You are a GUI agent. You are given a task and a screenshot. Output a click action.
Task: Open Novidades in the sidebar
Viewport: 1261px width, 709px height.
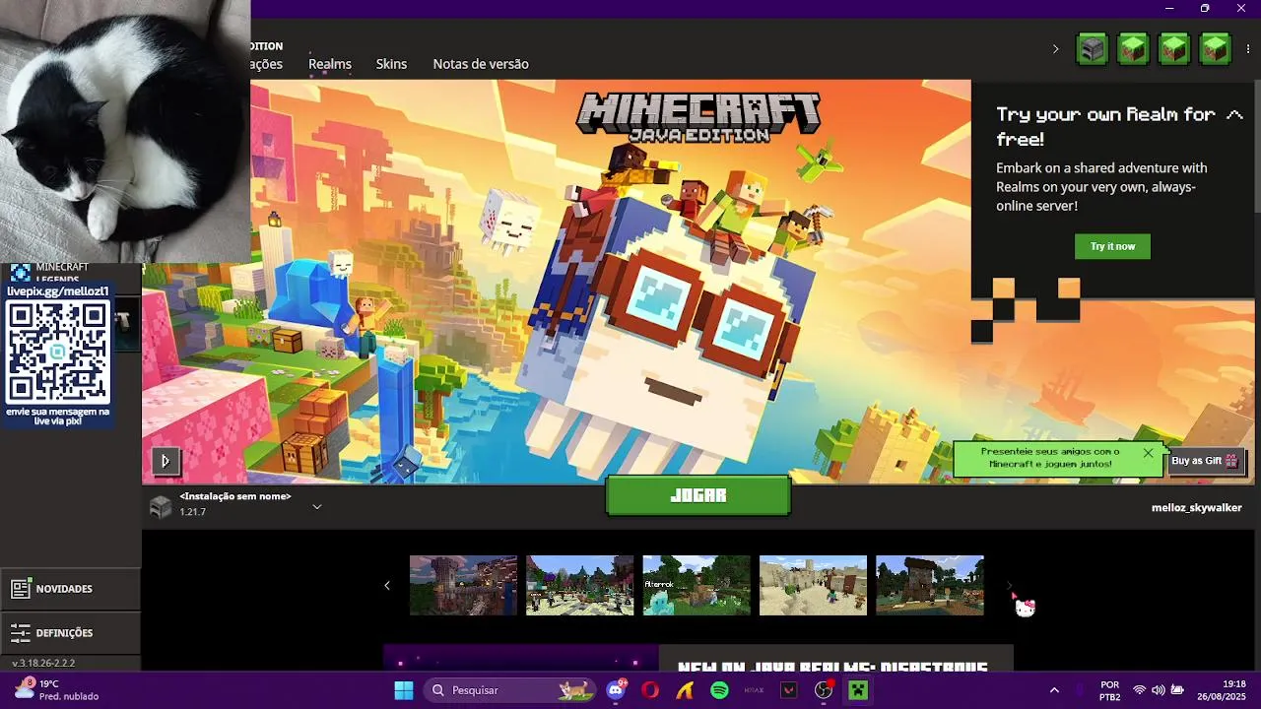(70, 589)
